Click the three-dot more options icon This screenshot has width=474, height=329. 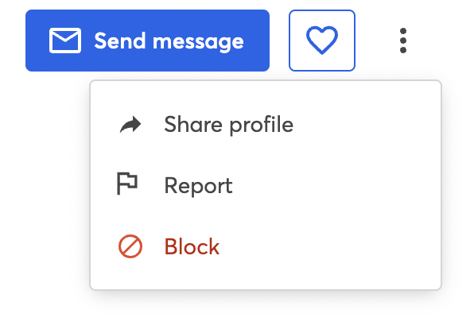[403, 41]
